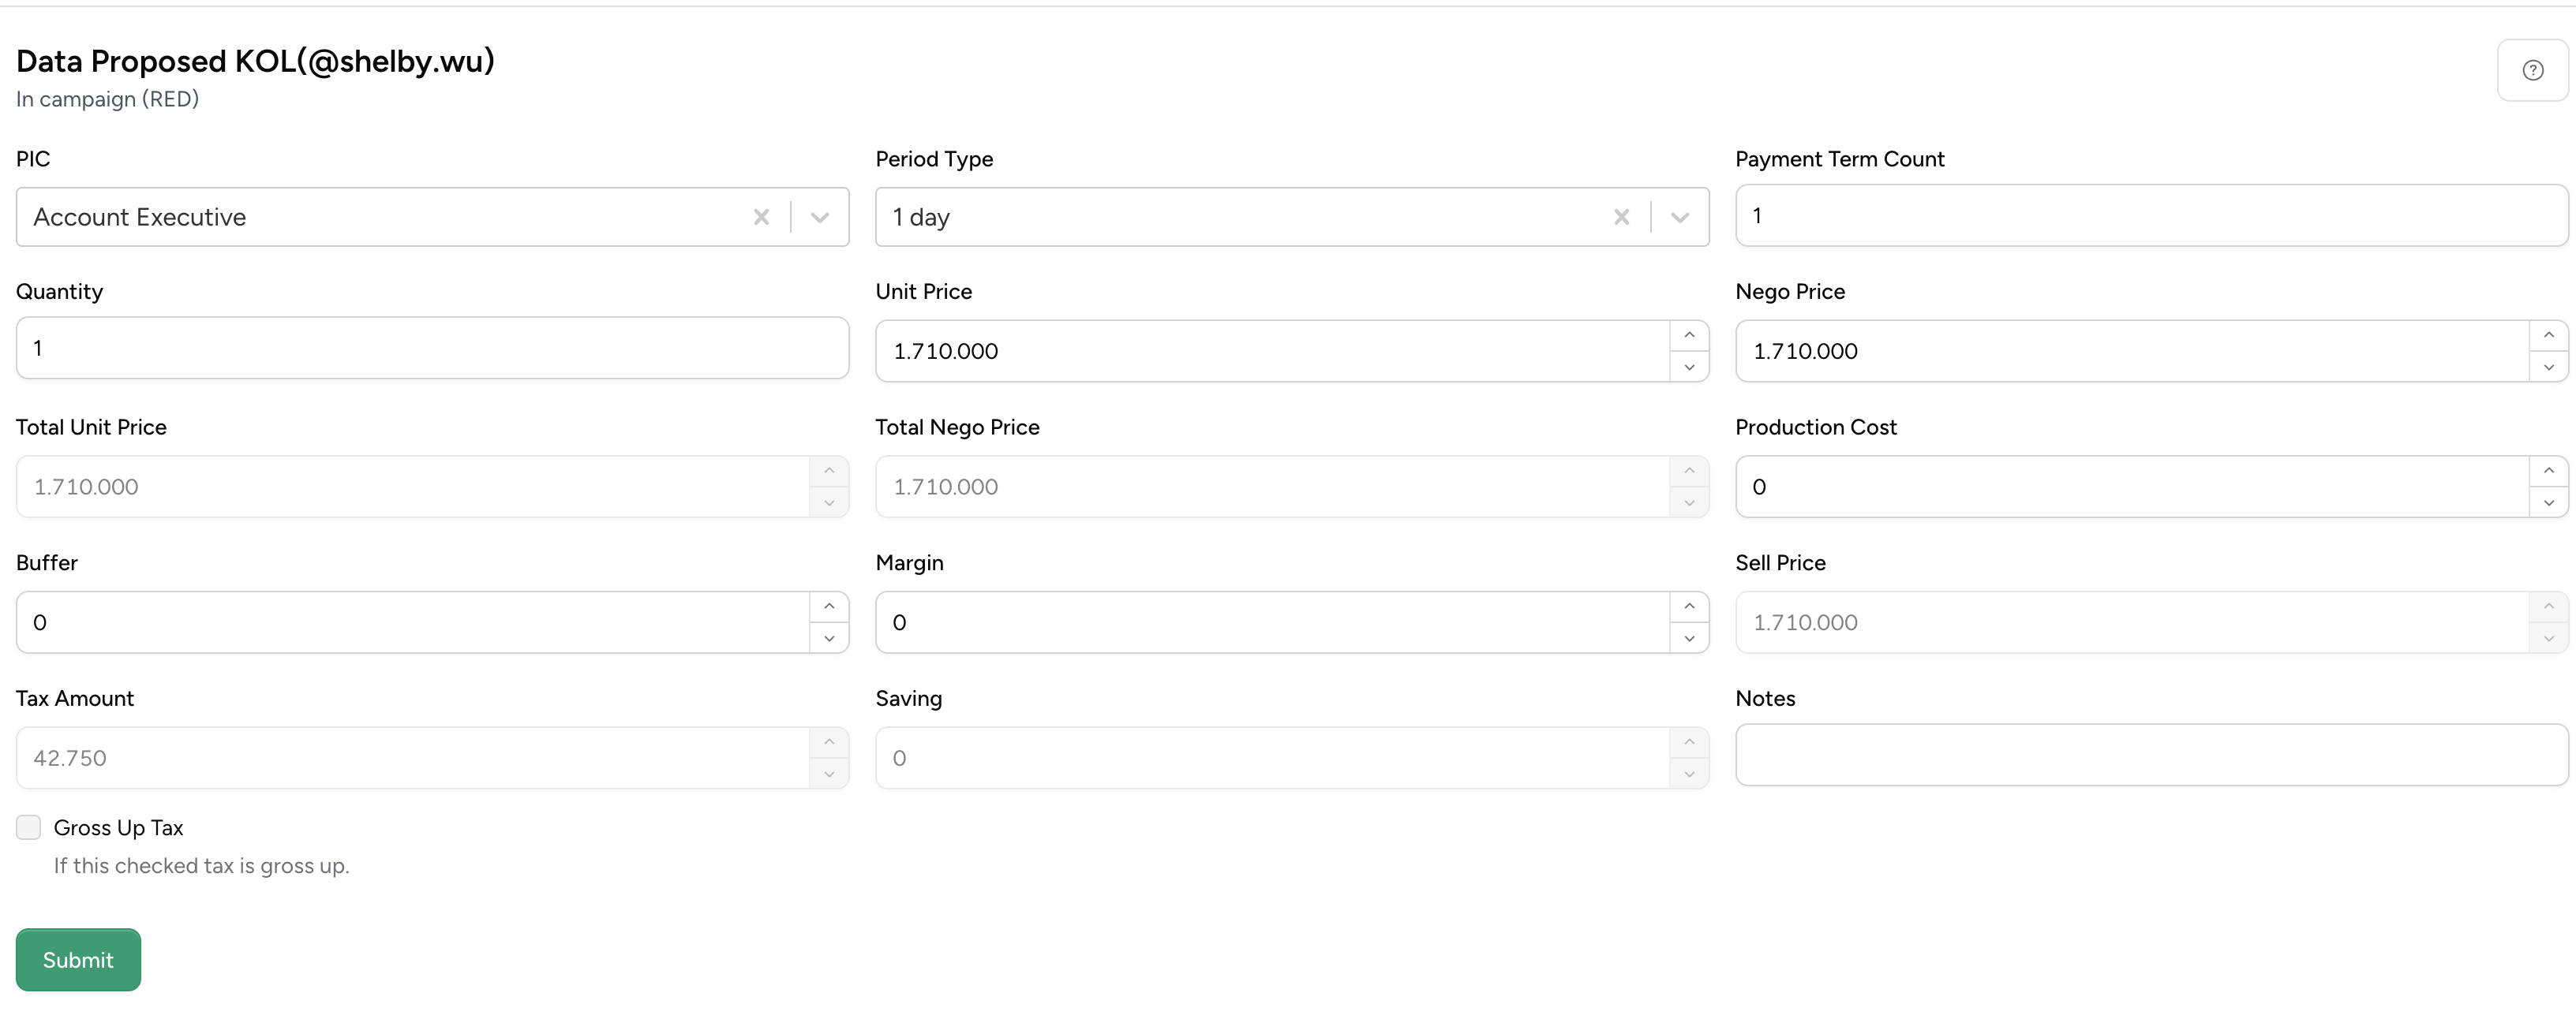Enable the Gross Up Tax checkbox
This screenshot has width=2576, height=1030.
click(28, 827)
